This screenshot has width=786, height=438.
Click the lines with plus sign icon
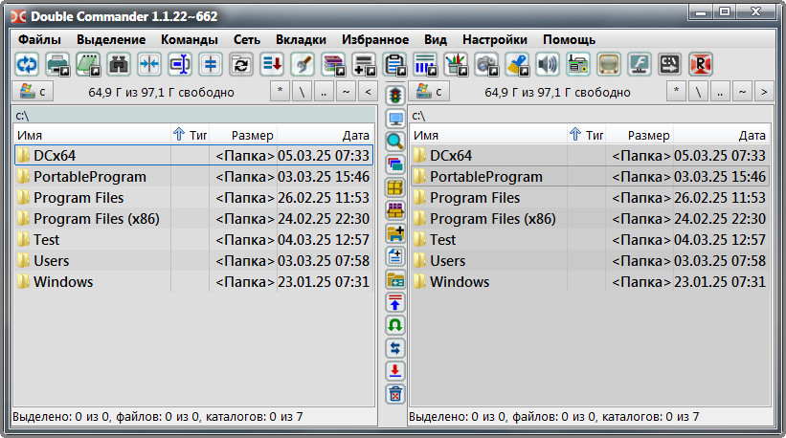pos(364,64)
